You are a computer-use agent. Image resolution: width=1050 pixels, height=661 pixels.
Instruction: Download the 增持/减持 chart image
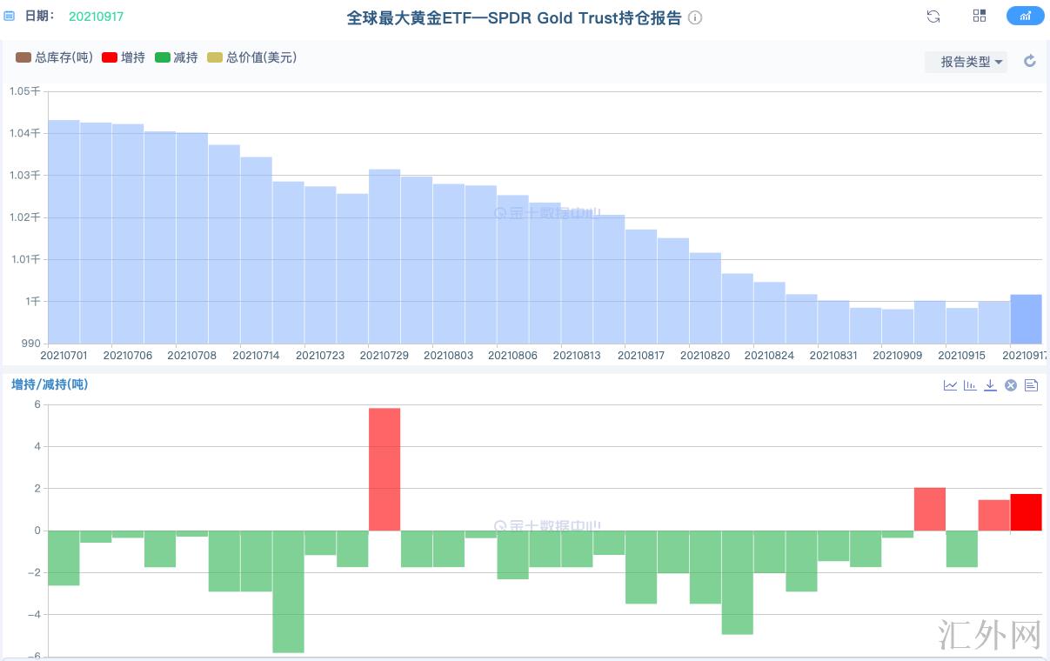click(x=990, y=385)
